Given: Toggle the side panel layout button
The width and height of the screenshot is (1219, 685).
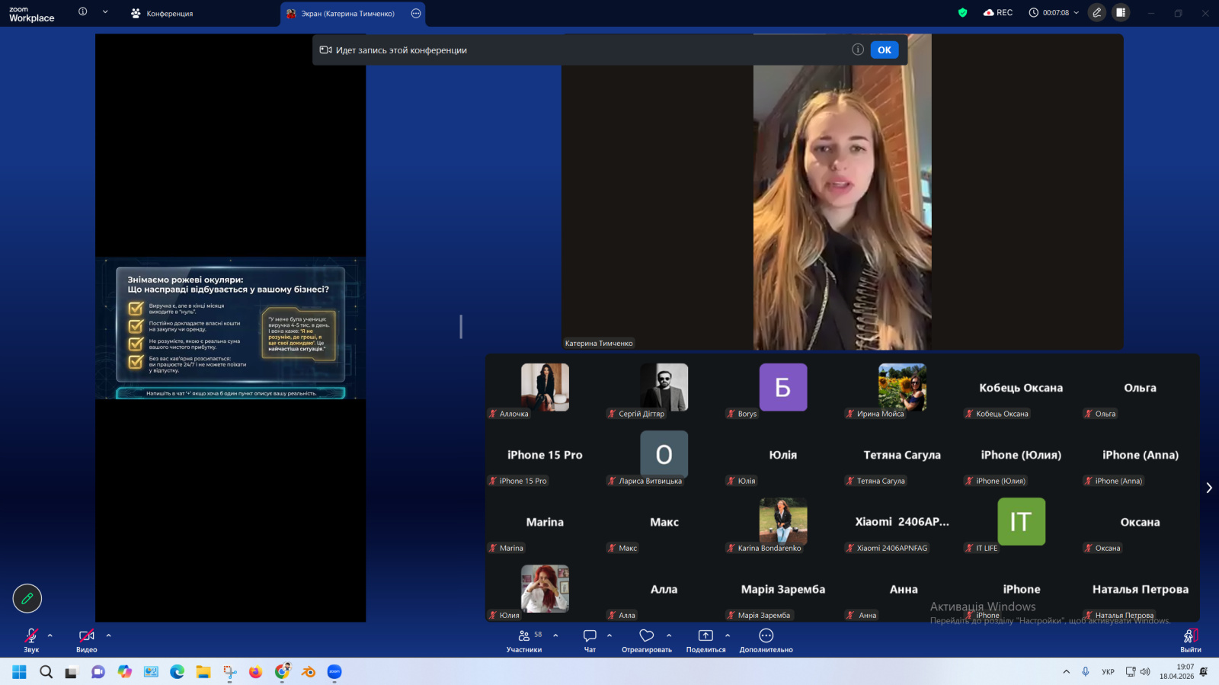Looking at the screenshot, I should coord(1120,13).
